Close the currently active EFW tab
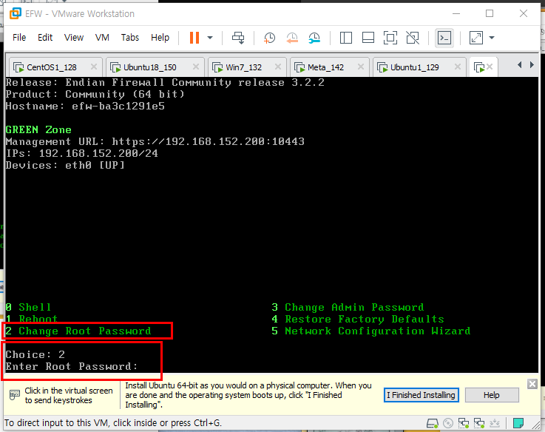Viewport: 545px width, 432px height. click(490, 67)
